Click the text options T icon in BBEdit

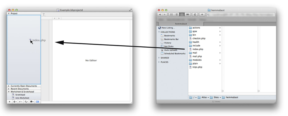click(44, 15)
